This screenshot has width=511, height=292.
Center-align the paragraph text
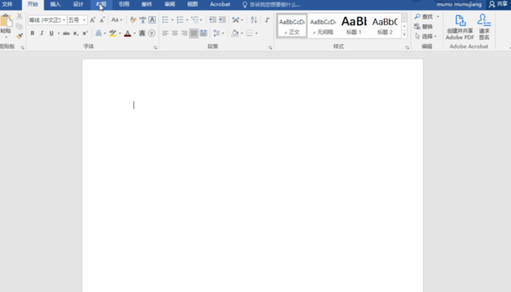click(174, 33)
